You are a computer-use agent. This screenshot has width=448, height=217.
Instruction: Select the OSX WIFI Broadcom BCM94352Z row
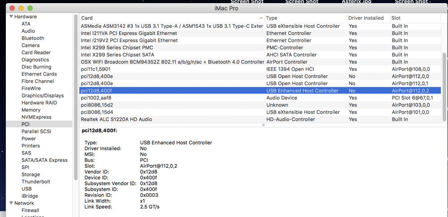[x=260, y=62]
